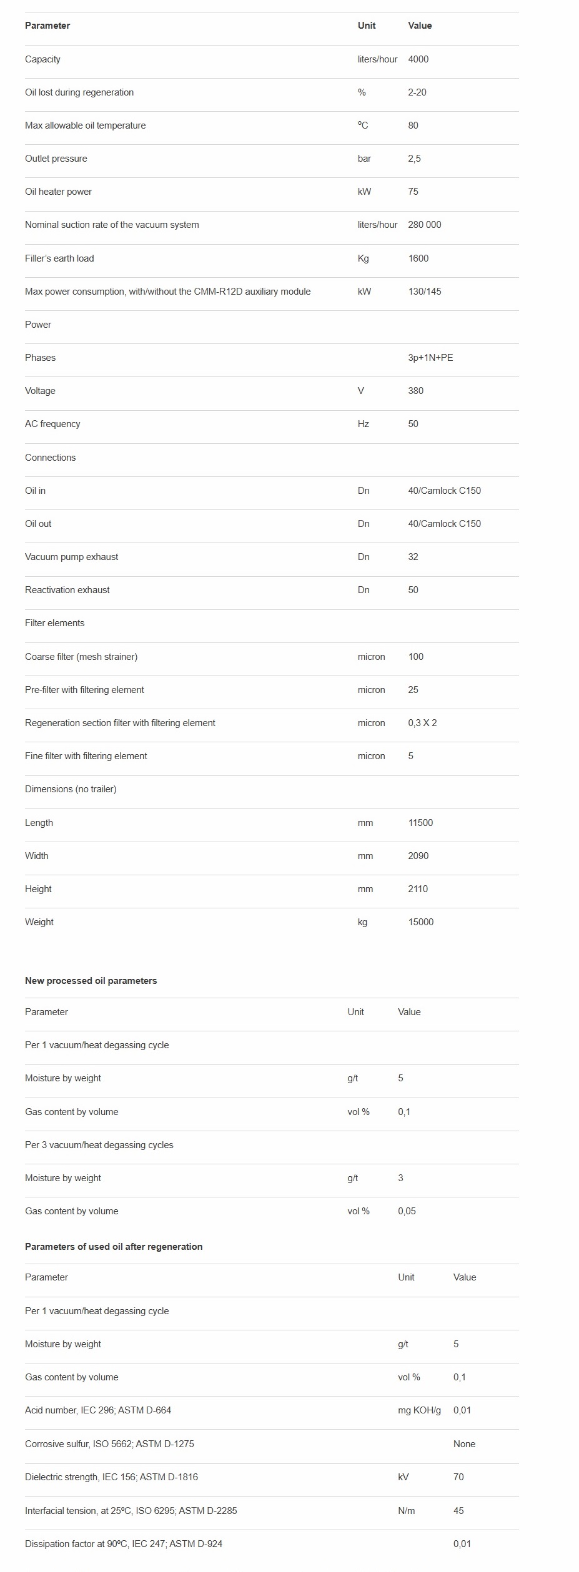
Task: Click the 'Dimensions (no trailer)' section label
Action: pyautogui.click(x=71, y=789)
